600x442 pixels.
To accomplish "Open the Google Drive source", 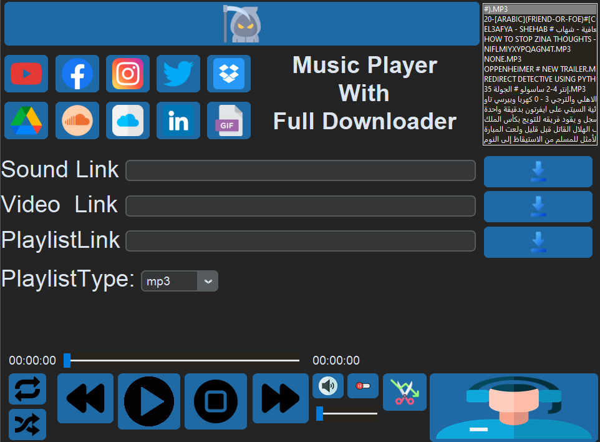I will point(26,120).
